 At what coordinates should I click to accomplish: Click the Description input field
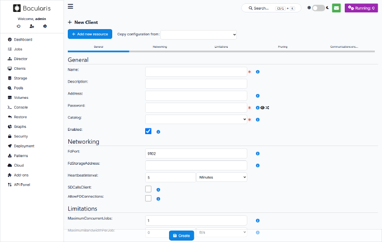(196, 84)
